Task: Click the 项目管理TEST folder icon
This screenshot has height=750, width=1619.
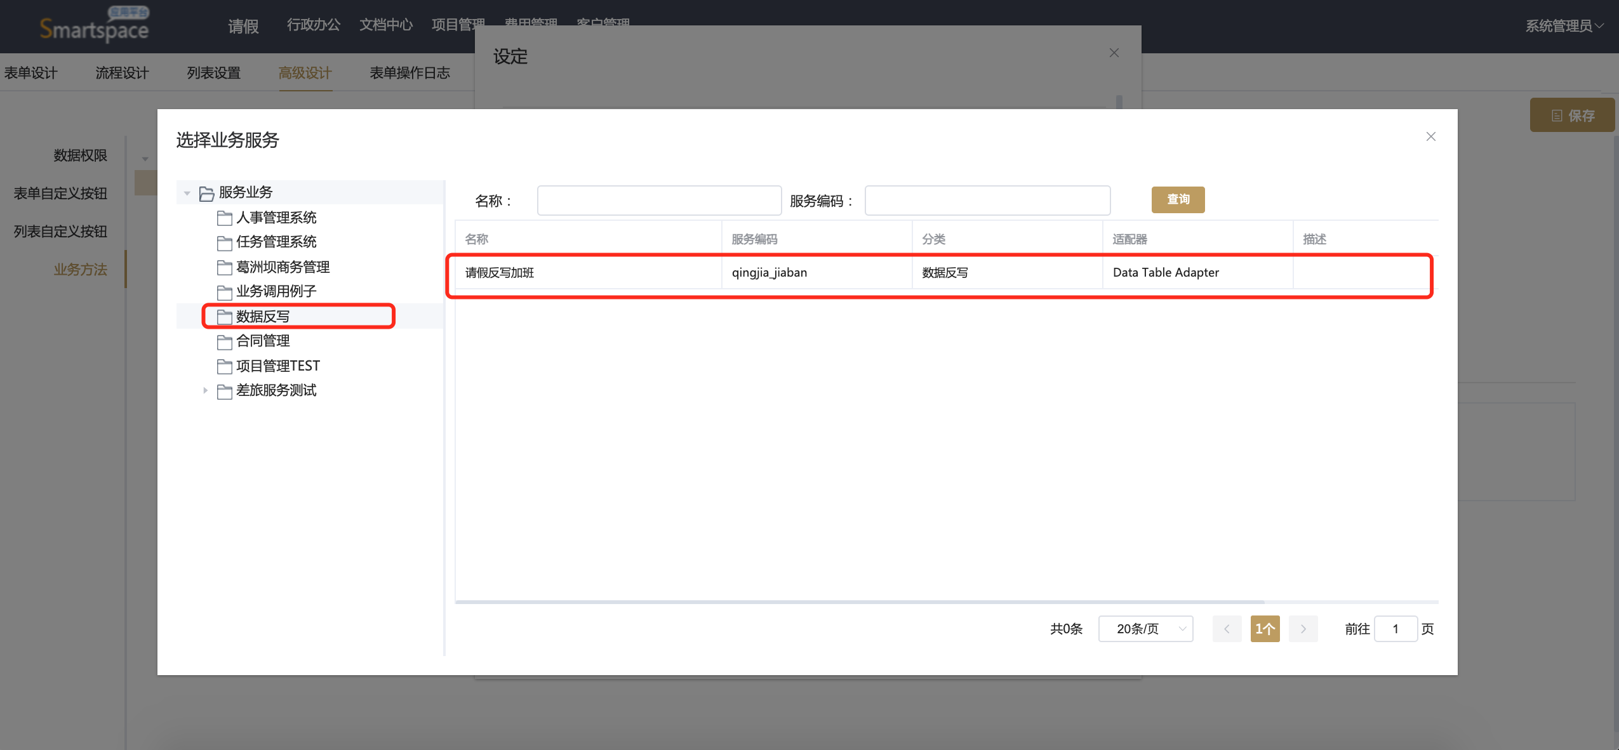Action: [224, 366]
